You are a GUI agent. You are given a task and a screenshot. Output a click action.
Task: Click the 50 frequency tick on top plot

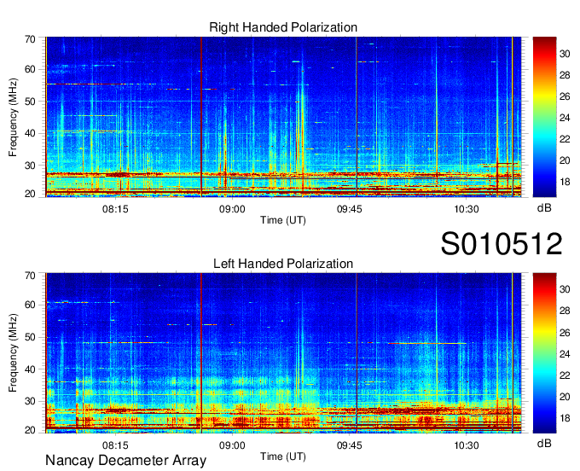click(30, 102)
